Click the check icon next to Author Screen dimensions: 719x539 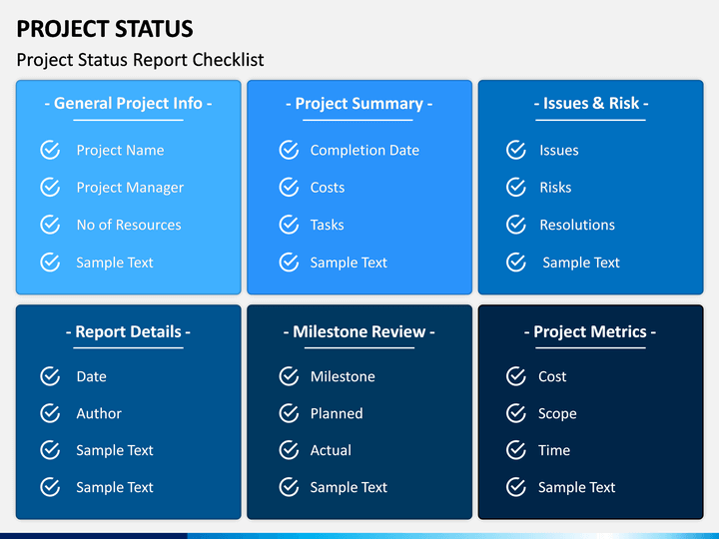pos(50,413)
